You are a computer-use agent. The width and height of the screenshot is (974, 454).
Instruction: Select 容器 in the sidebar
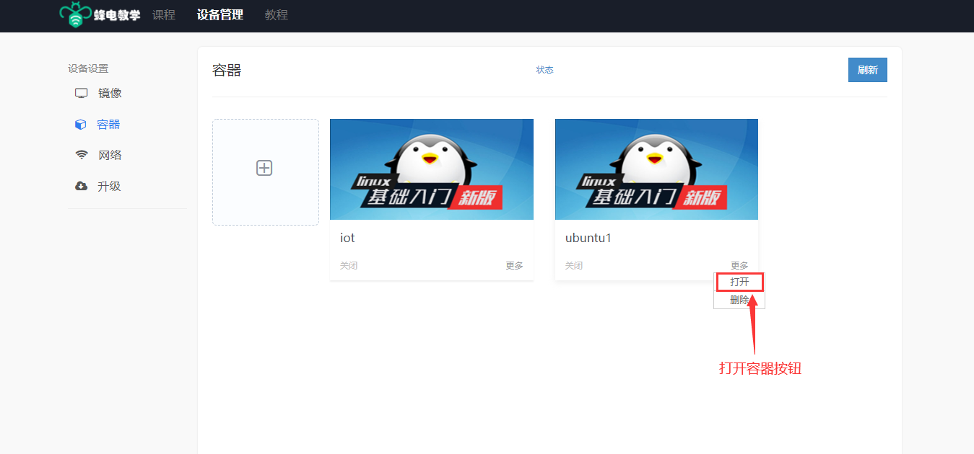click(108, 124)
